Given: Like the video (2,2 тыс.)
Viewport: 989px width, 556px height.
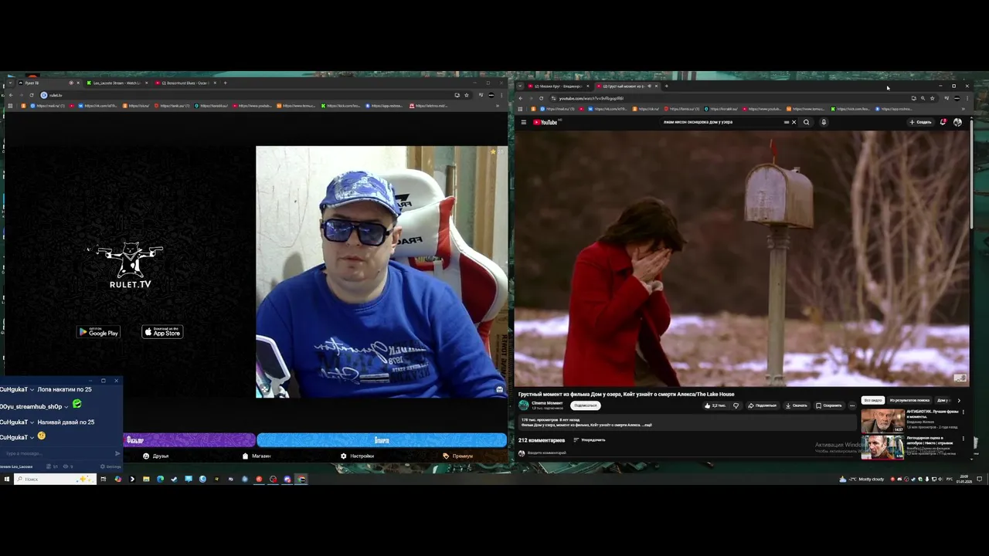Looking at the screenshot, I should coord(715,405).
